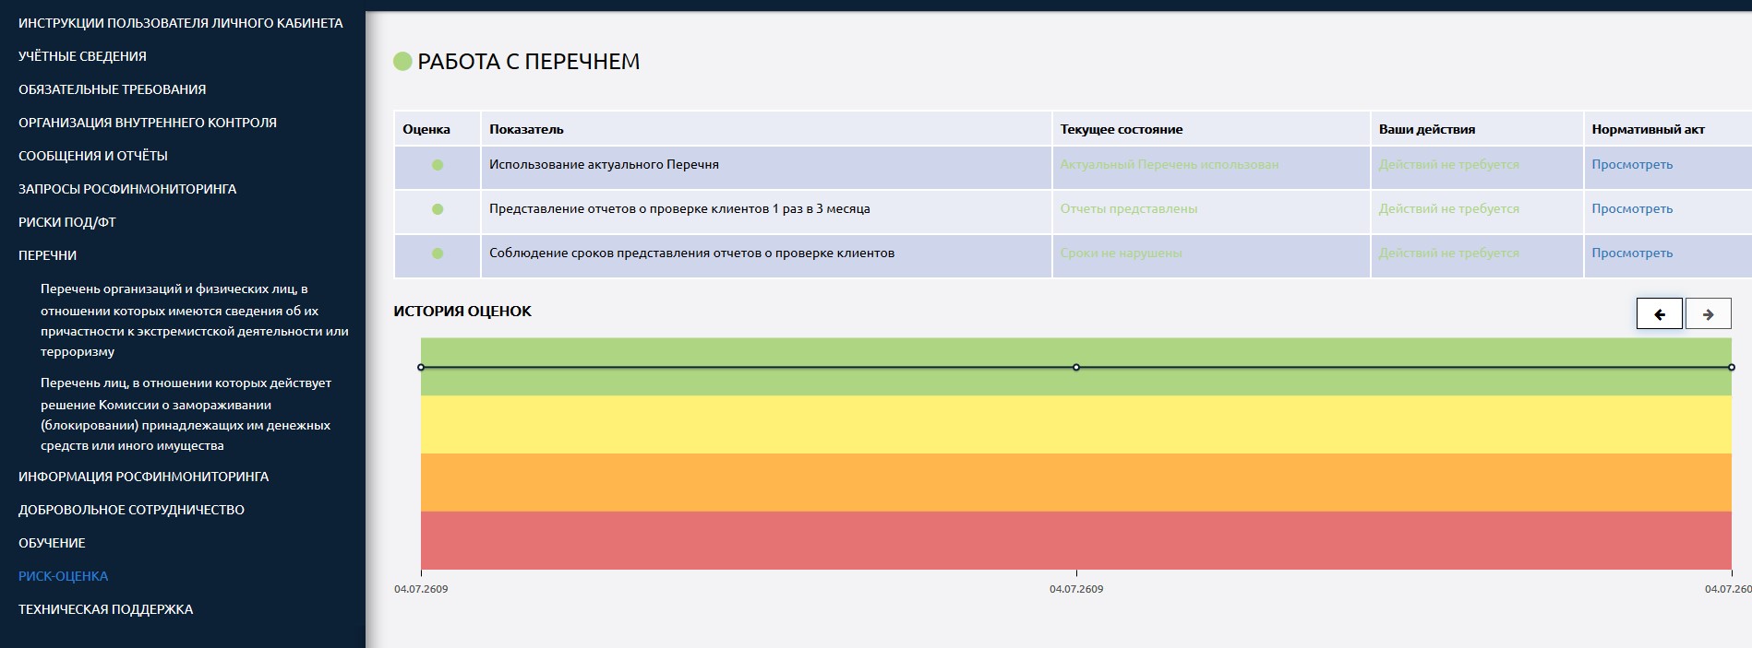The image size is (1752, 648).
Task: Open Техническая поддержка
Action: tap(105, 609)
